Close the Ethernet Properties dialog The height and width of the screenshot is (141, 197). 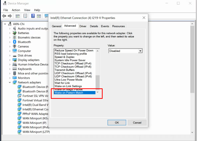click(144, 18)
